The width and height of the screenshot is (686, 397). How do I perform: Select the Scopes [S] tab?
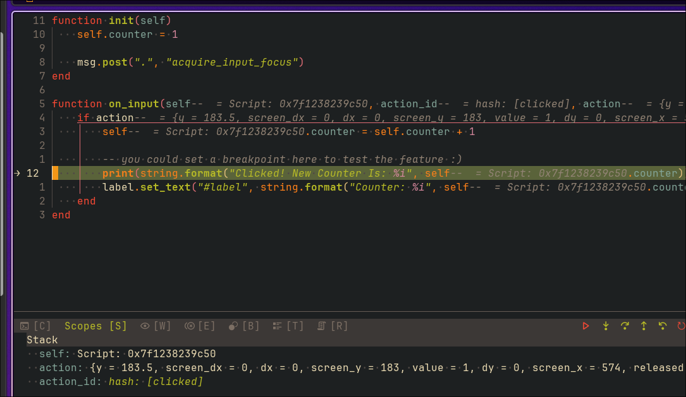click(x=95, y=326)
